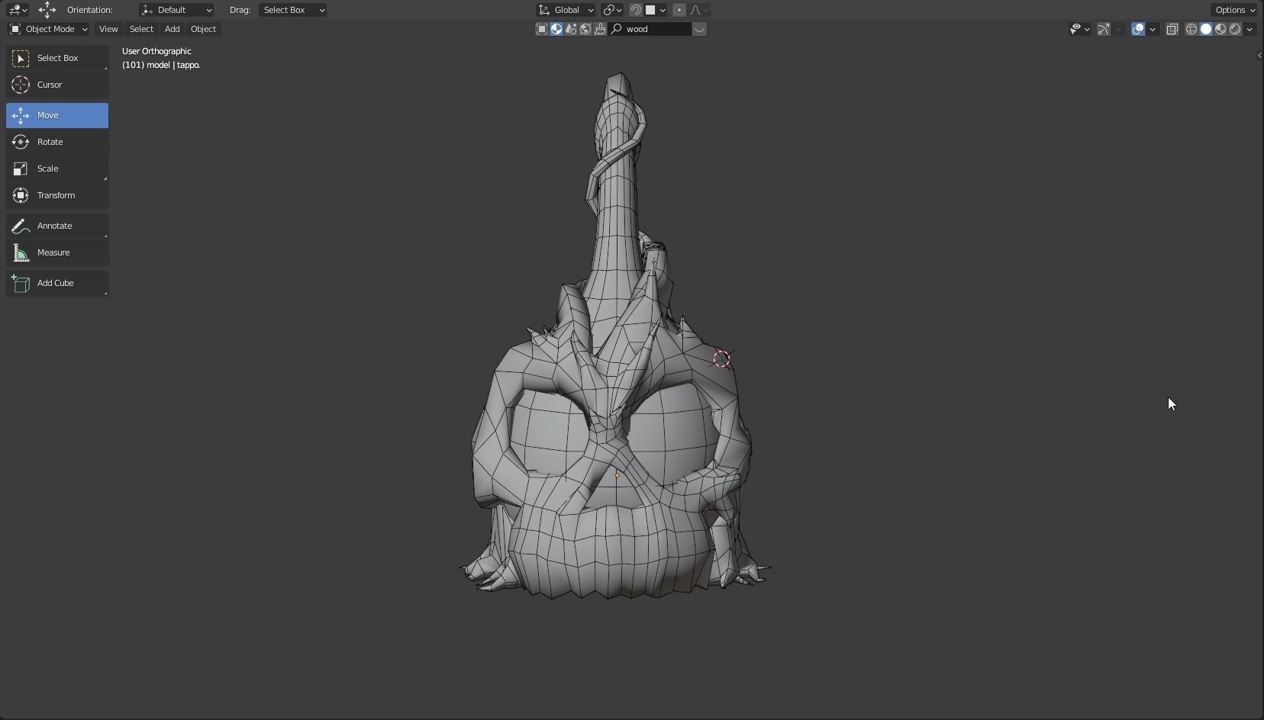Click the 3D cursor on the model
The height and width of the screenshot is (720, 1264).
click(x=721, y=358)
